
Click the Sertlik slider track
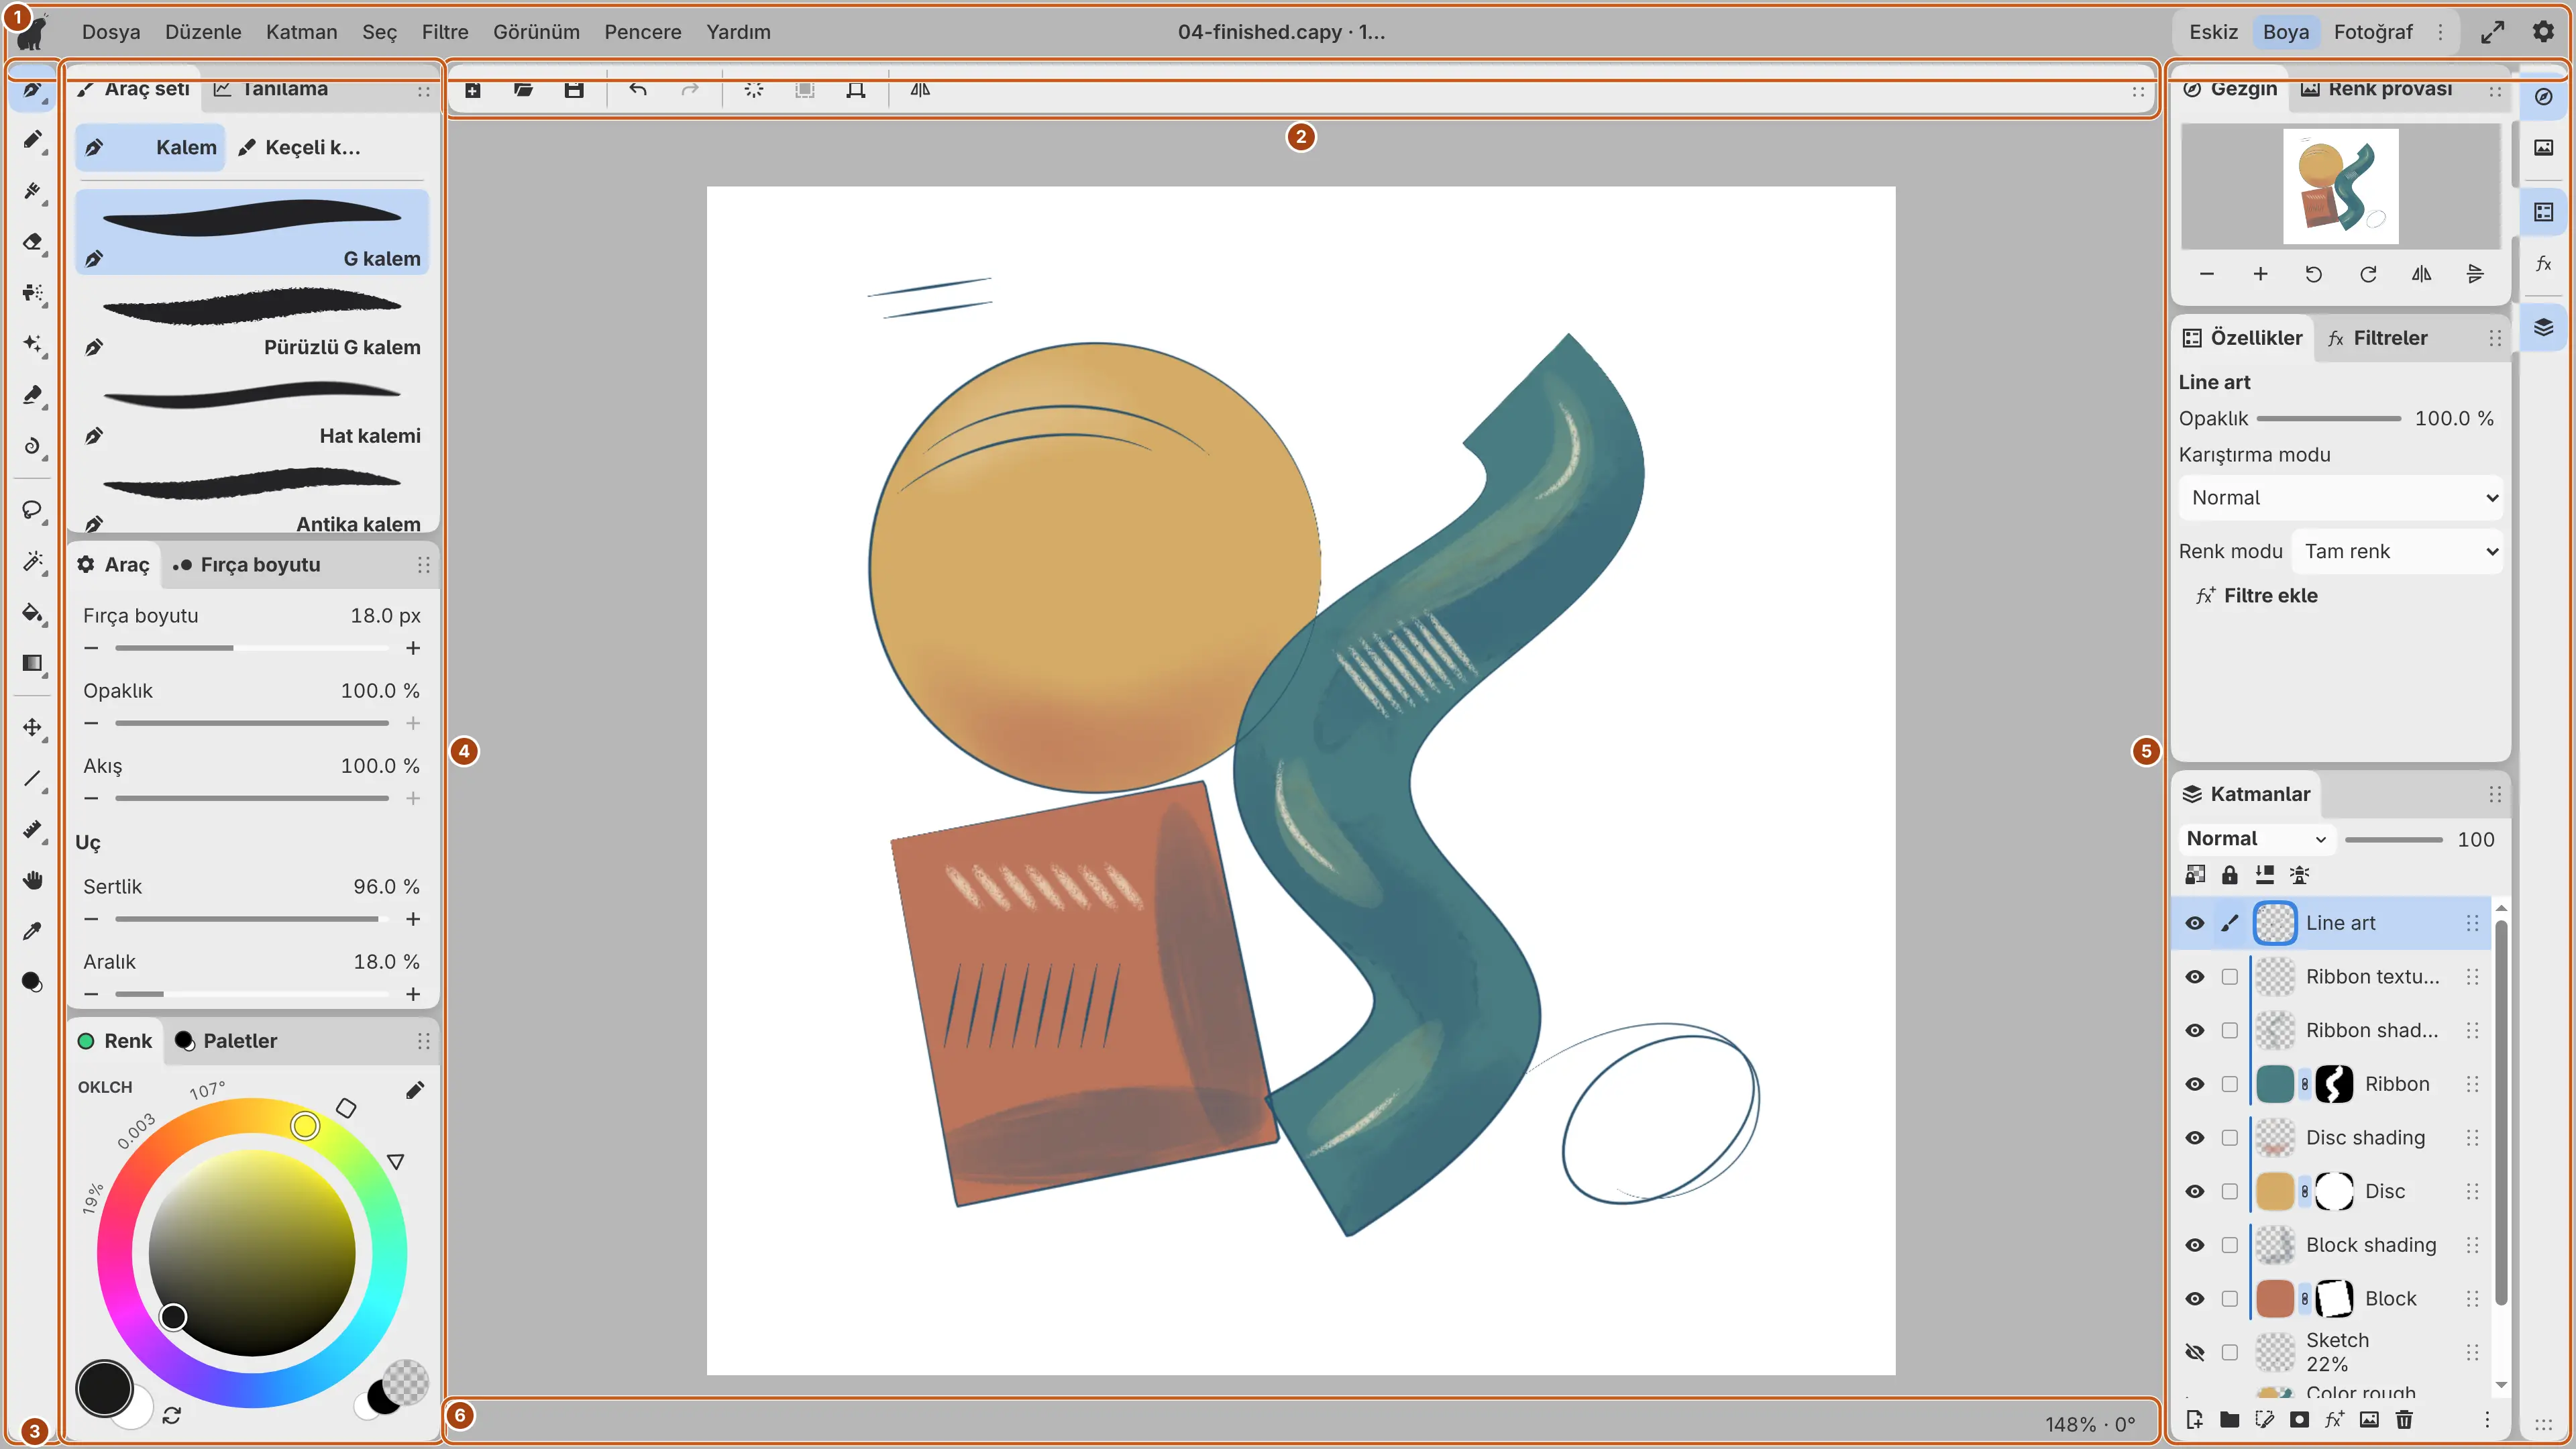click(x=252, y=919)
